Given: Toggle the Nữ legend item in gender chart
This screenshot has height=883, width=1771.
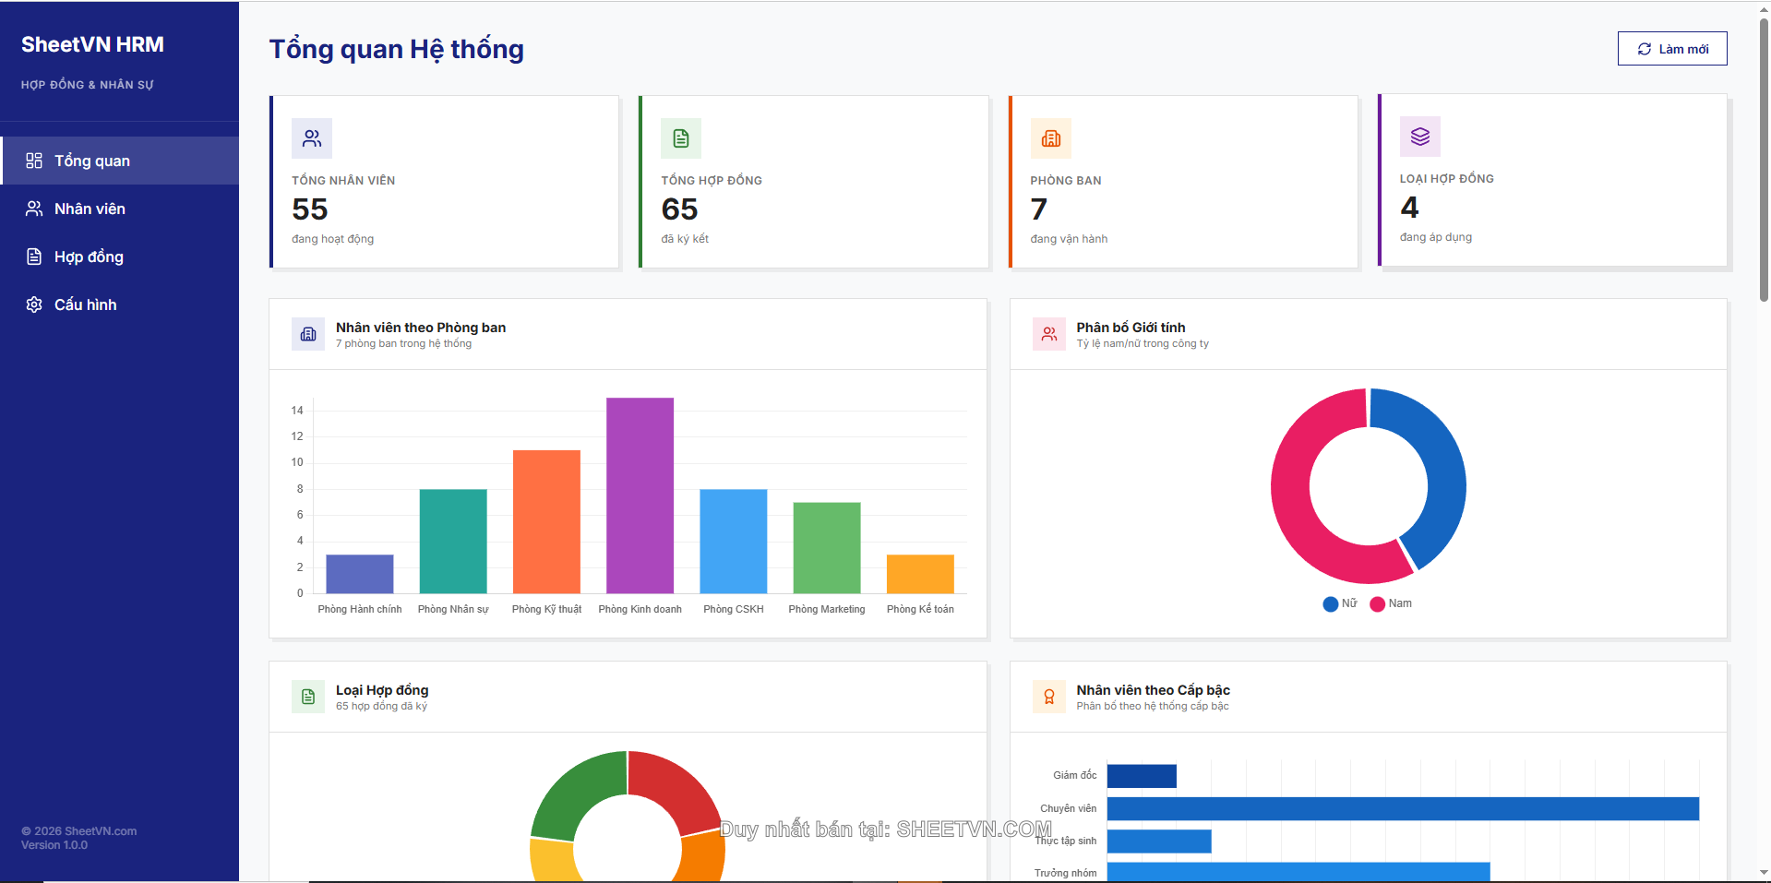Looking at the screenshot, I should tap(1340, 603).
